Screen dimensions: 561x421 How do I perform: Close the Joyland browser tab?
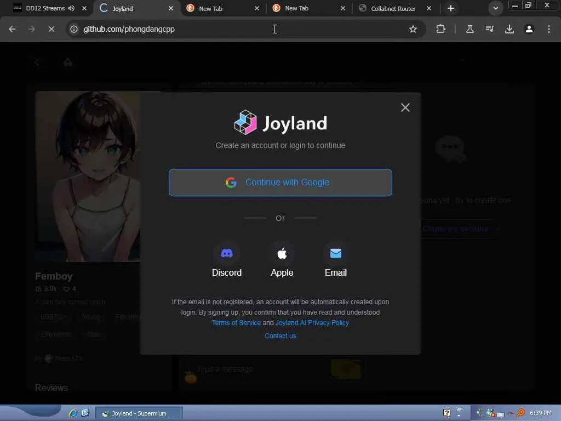click(x=171, y=8)
